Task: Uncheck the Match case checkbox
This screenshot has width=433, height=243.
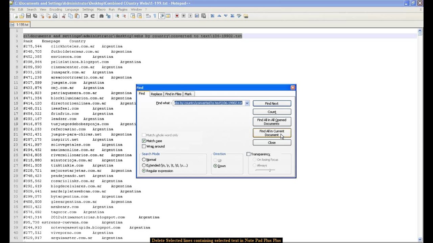Action: click(x=144, y=141)
